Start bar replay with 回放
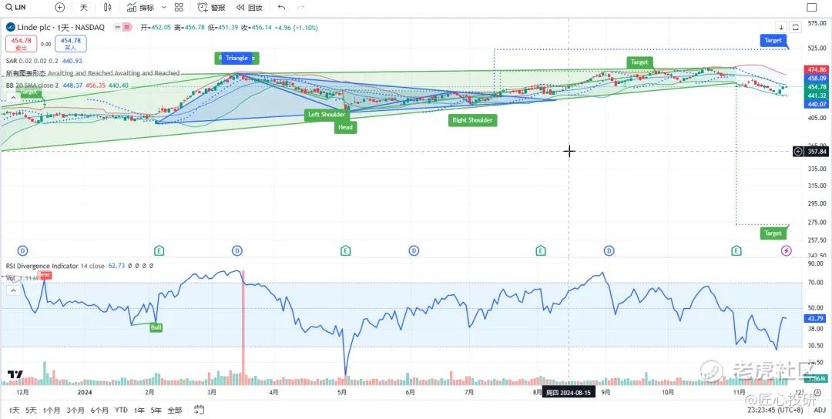This screenshot has height=419, width=832. point(250,8)
